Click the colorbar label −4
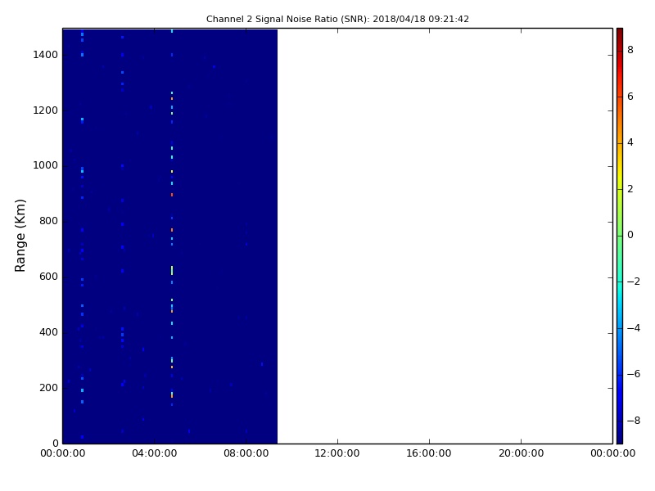 pyautogui.click(x=634, y=328)
